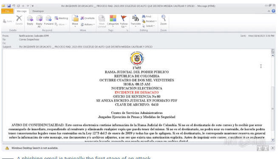Click the Reply All button
The image size is (278, 159).
point(39,21)
